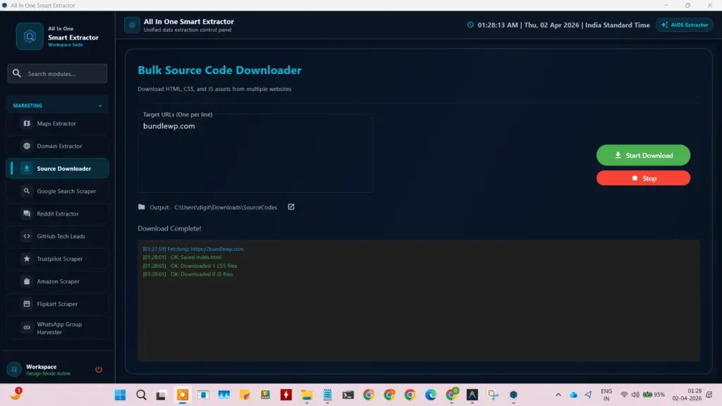Click the volume speaker tray icon
This screenshot has height=406, width=722.
pyautogui.click(x=635, y=395)
